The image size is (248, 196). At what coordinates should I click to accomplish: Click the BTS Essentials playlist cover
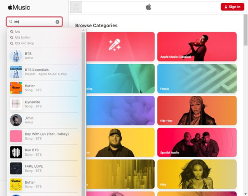pos(16,72)
